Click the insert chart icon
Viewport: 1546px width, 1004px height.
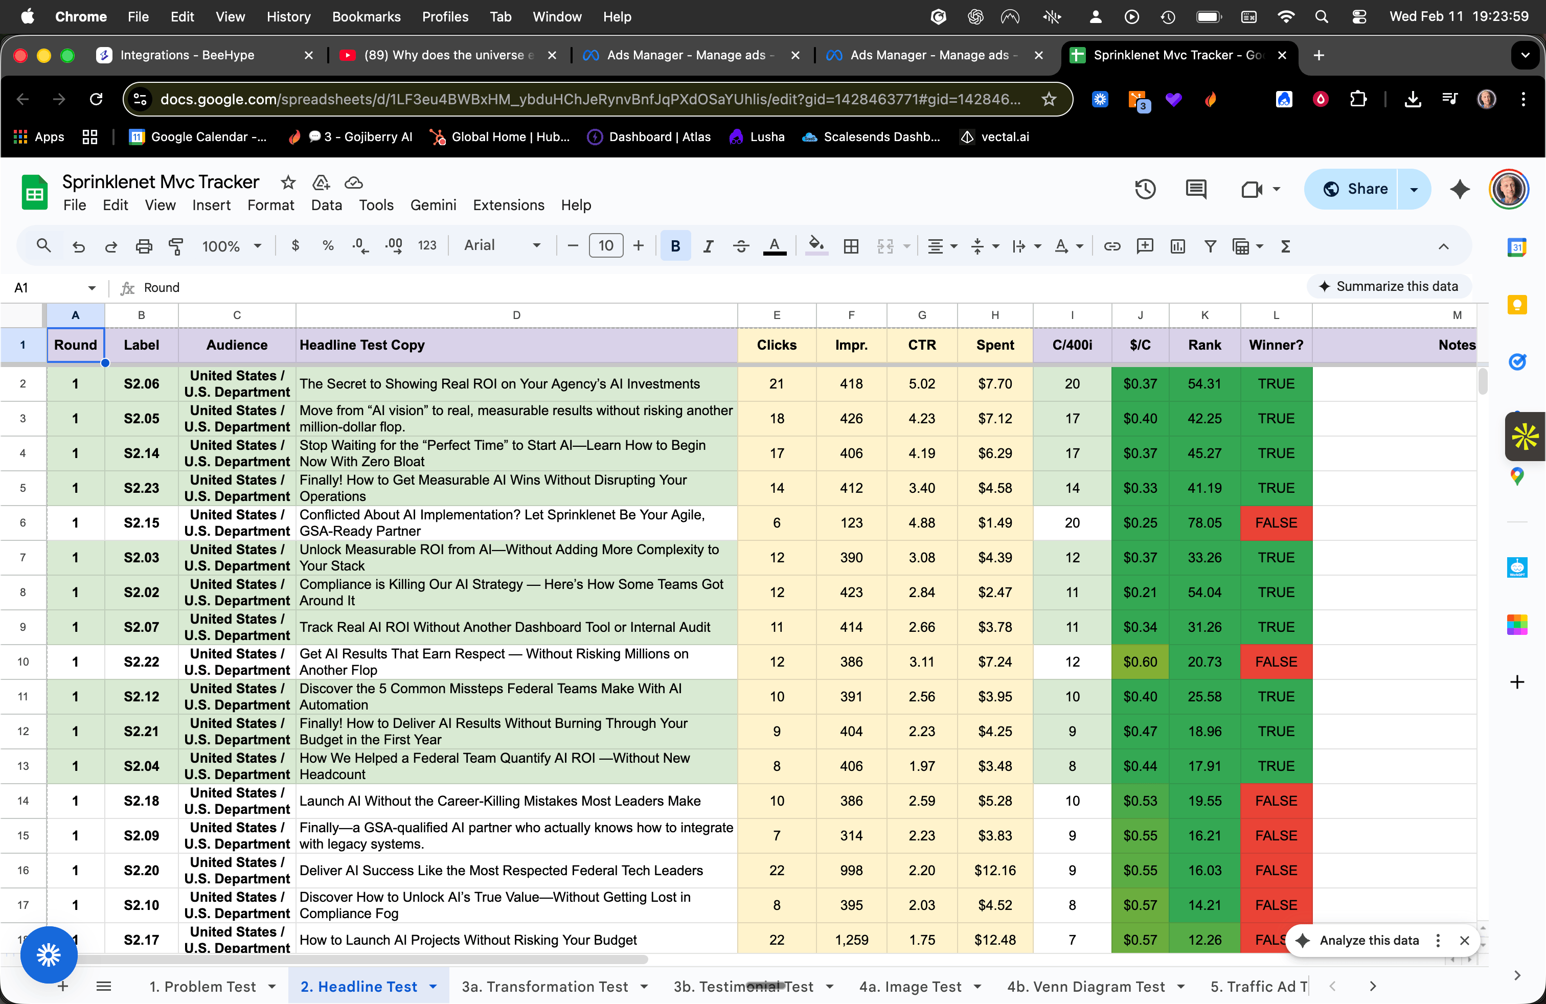(1177, 246)
